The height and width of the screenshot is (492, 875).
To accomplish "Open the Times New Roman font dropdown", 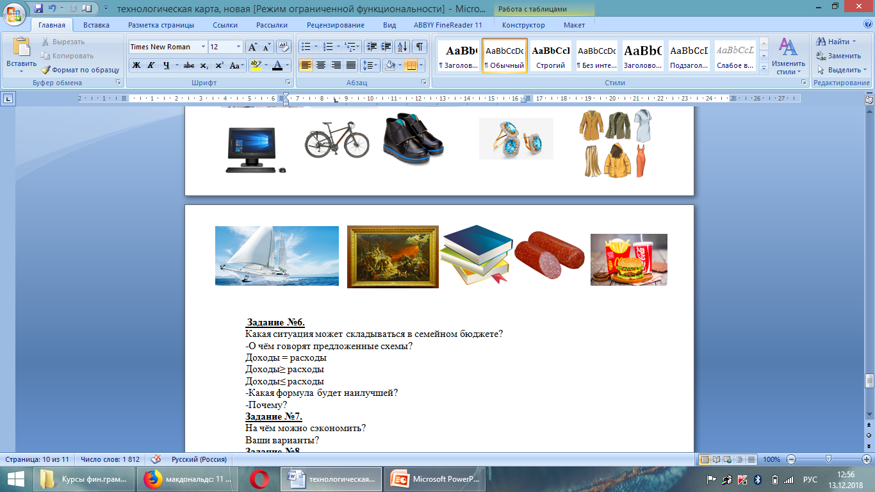I will 203,47.
